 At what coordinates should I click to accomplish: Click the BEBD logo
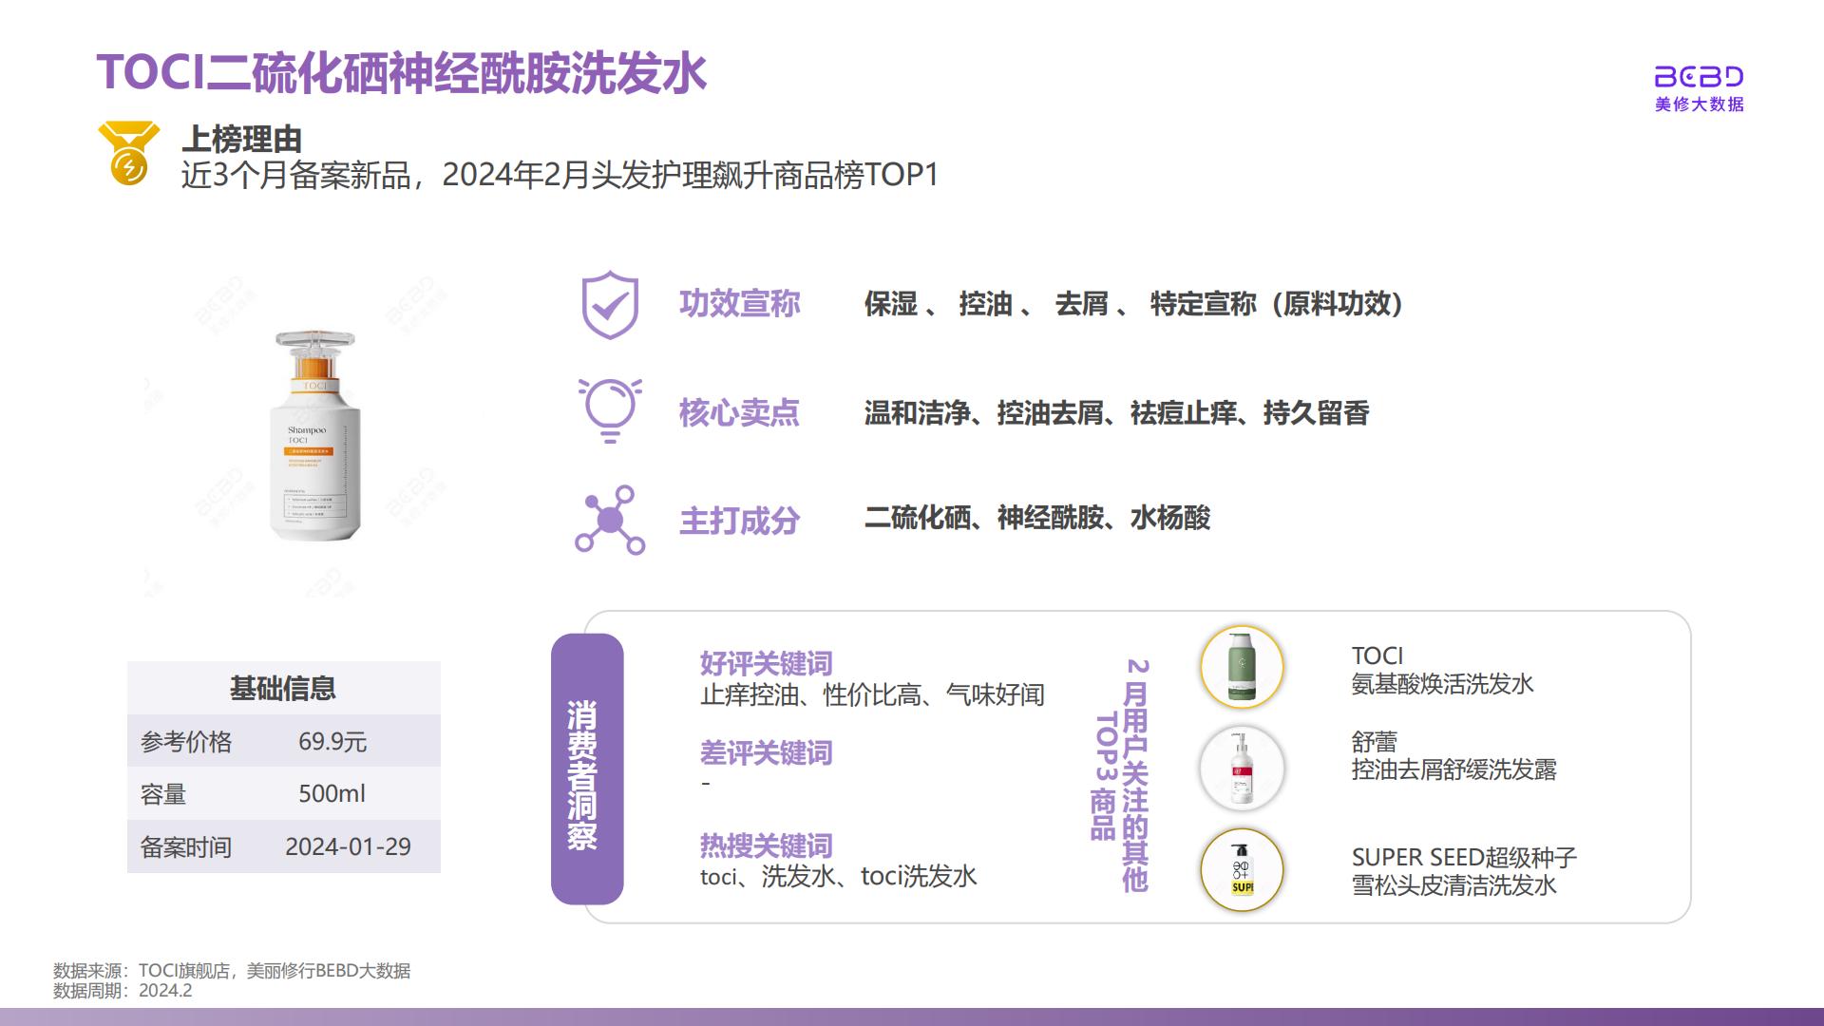(1699, 89)
